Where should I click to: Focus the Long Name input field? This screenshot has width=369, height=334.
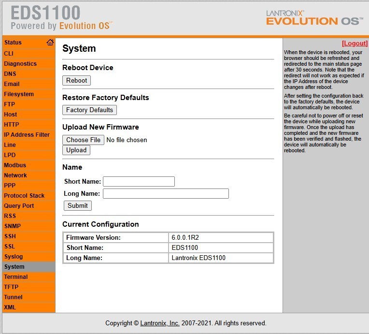click(166, 194)
